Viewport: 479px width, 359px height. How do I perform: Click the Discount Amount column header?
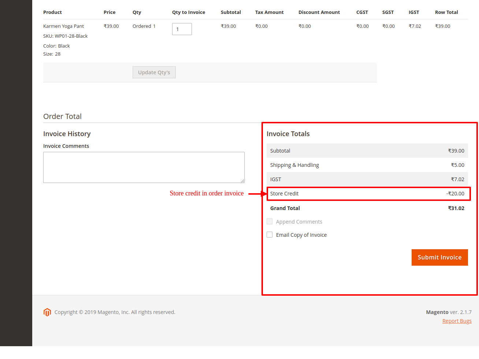319,12
